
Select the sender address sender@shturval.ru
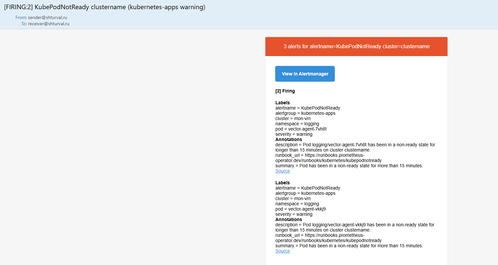tap(48, 17)
